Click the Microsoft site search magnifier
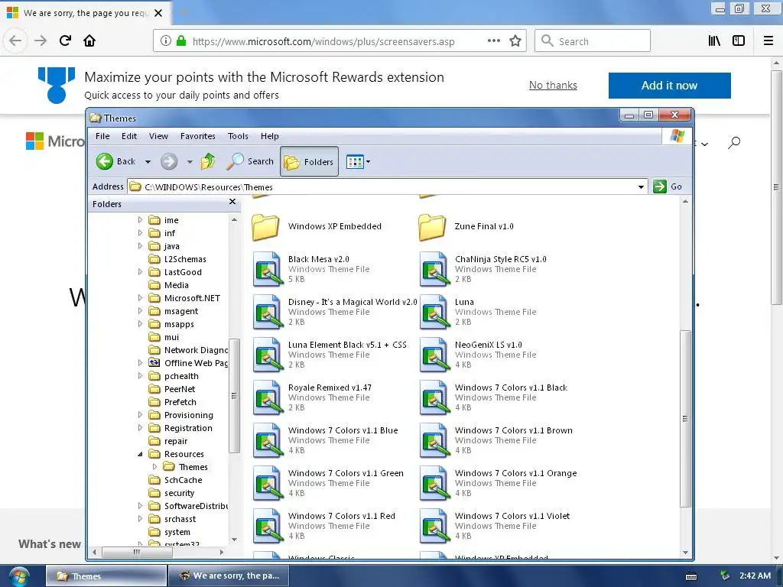Screen dimensions: 783x587 pos(733,143)
